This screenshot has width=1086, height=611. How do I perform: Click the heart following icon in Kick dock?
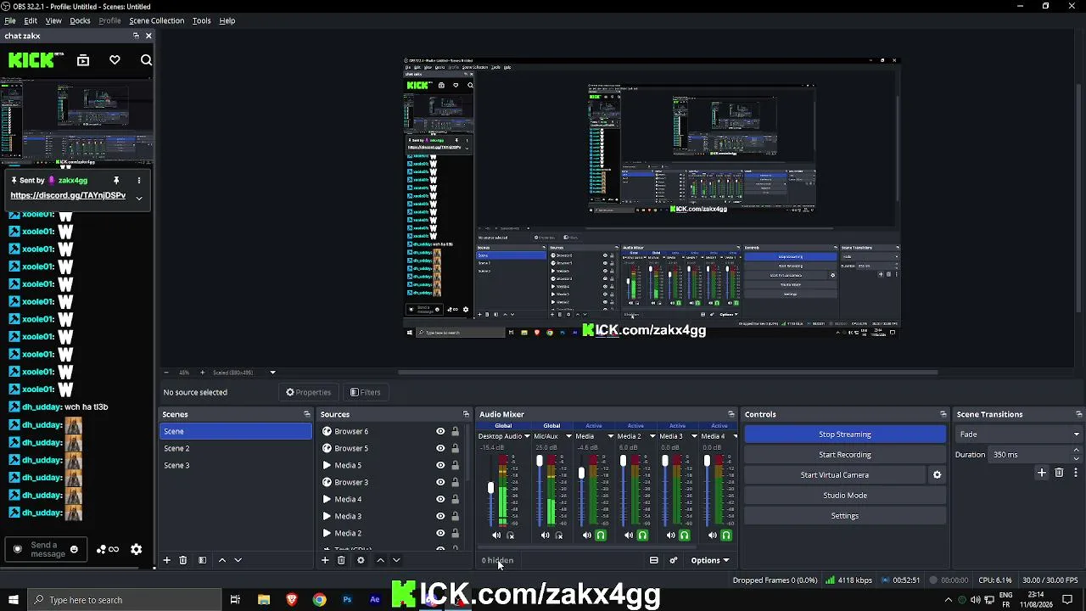115,60
